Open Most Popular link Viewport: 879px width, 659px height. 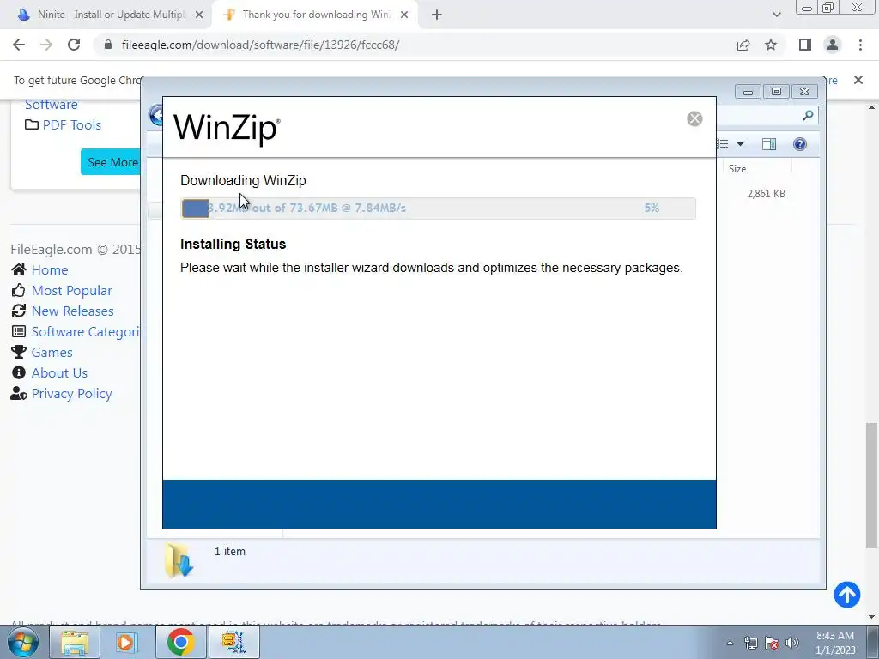point(72,291)
